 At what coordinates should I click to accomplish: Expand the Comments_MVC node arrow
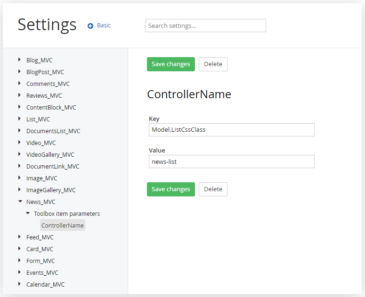point(19,84)
